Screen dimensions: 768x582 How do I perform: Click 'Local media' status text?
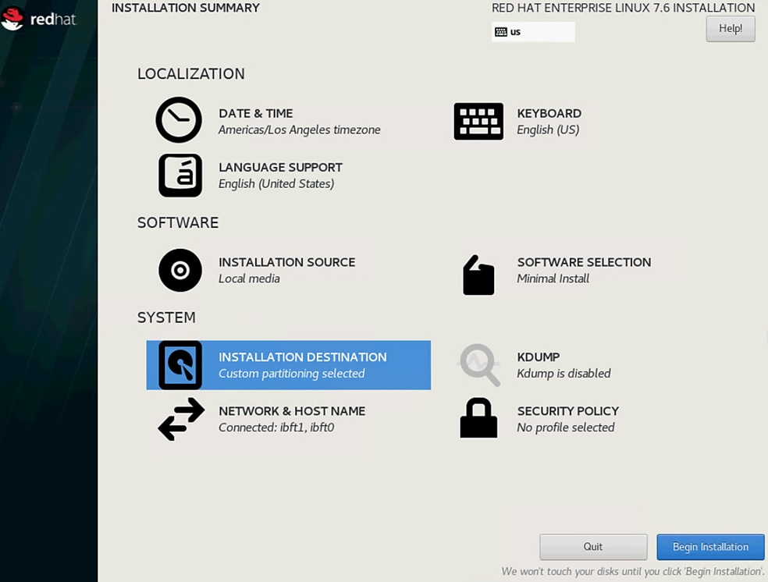click(249, 279)
